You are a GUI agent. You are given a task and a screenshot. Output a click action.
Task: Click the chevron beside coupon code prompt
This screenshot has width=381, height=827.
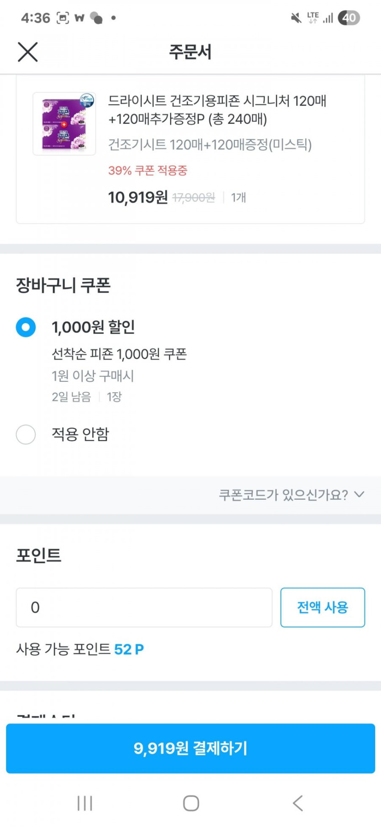click(360, 494)
